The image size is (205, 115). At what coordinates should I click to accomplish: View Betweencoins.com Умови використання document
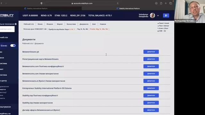(151, 74)
